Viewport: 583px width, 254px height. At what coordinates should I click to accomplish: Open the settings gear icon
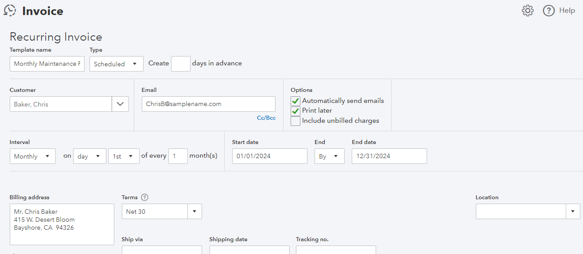528,11
